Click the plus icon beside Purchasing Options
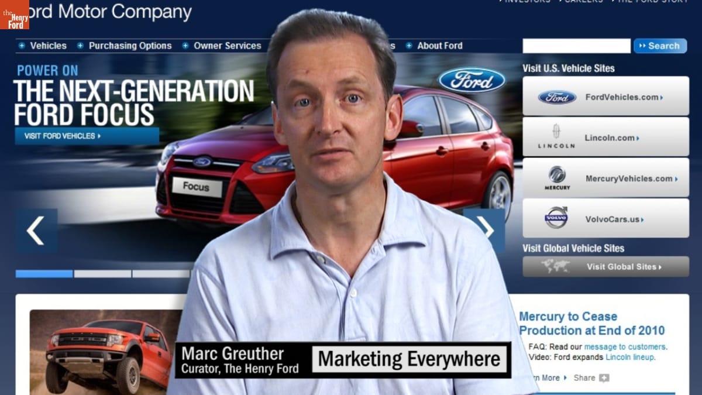 click(x=80, y=46)
